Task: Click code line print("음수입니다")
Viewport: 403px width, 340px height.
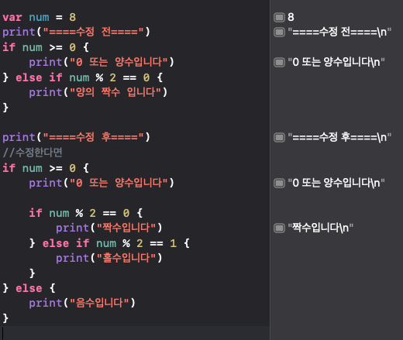Action: point(82,303)
